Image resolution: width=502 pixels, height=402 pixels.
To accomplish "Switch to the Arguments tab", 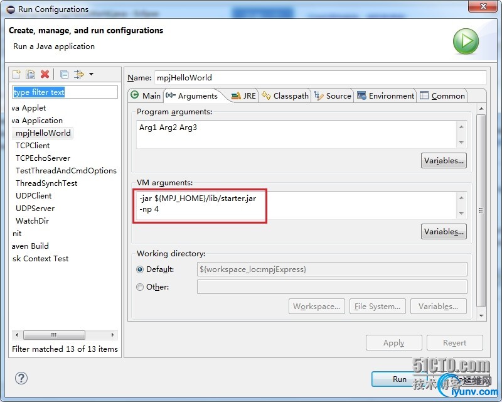I will coord(192,96).
